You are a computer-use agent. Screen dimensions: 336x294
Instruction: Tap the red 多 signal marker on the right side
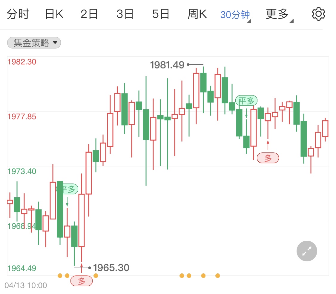click(x=268, y=158)
